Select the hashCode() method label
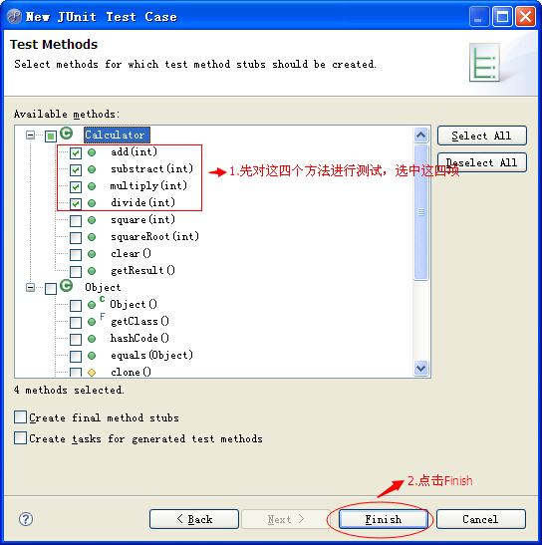This screenshot has height=545, width=542. click(139, 338)
